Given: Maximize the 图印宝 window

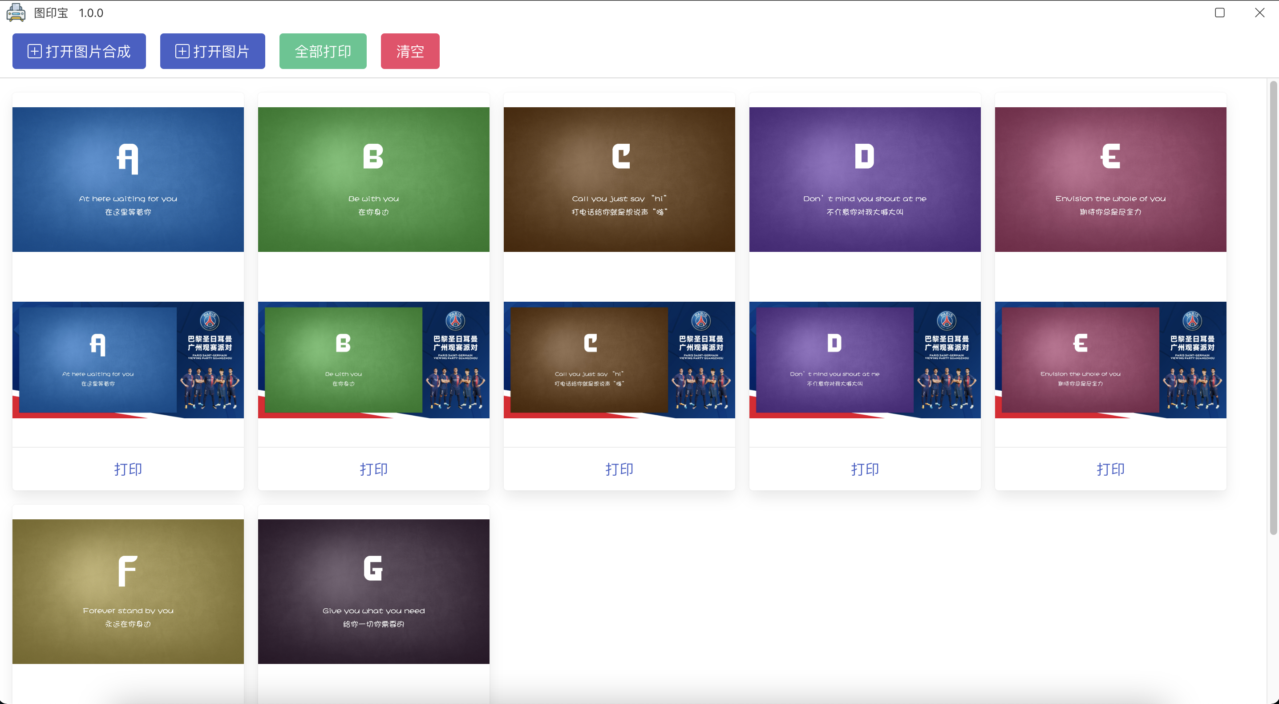Looking at the screenshot, I should [x=1219, y=12].
